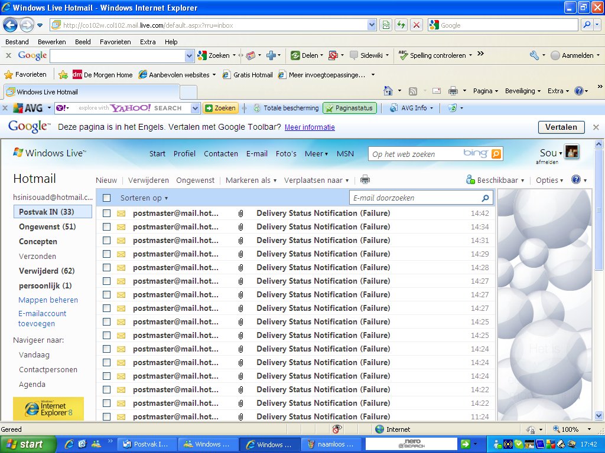Click the Google Toolbar blue plus icon
605x453 pixels.
click(x=271, y=55)
